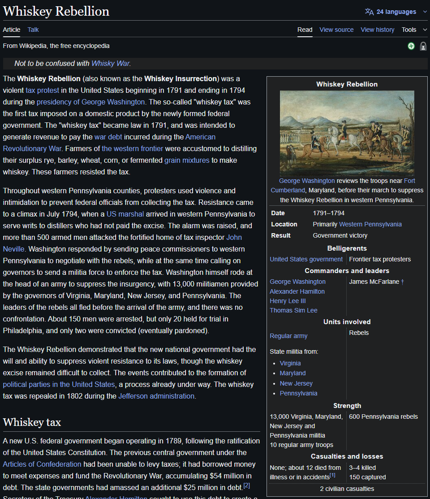Open presidency of George Washington link

coord(90,102)
